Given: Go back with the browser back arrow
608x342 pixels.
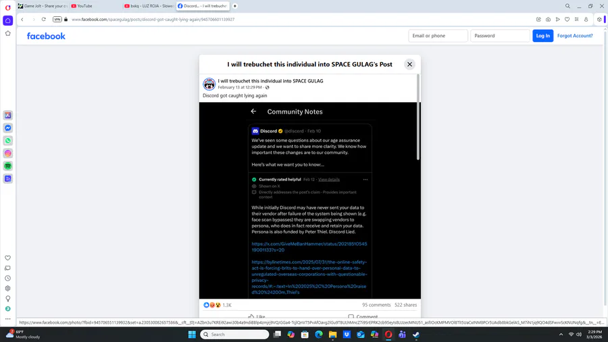Looking at the screenshot, I should pyautogui.click(x=22, y=20).
